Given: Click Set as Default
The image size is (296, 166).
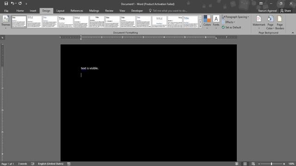Looking at the screenshot, I should 231,28.
